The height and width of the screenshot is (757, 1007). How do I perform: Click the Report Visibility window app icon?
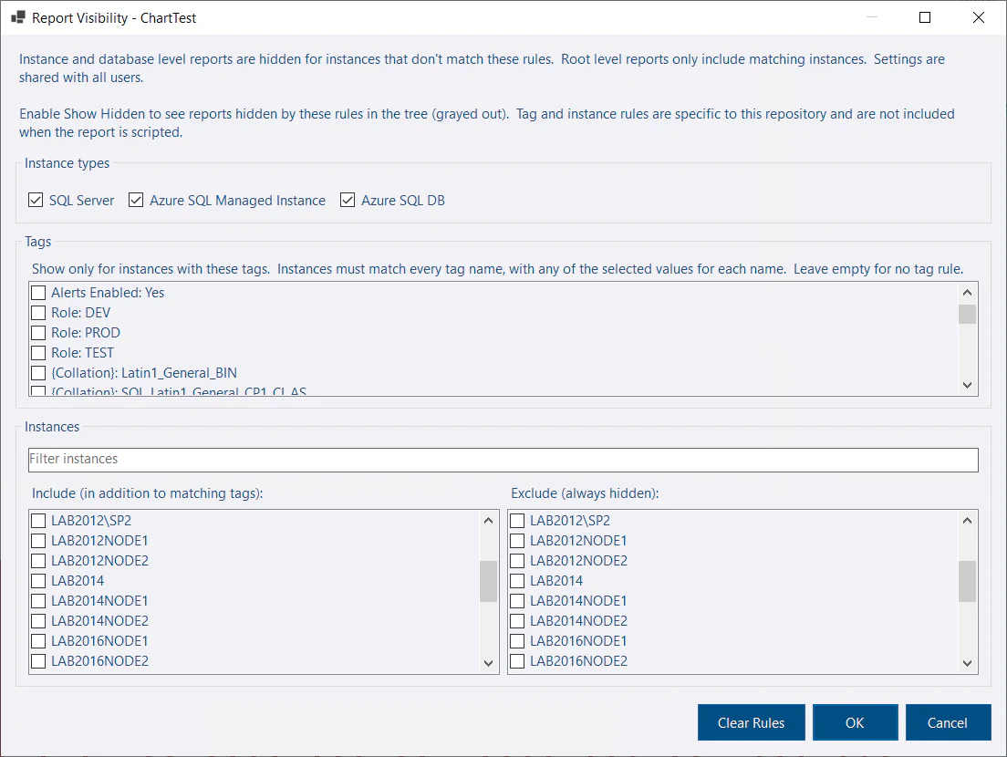tap(18, 17)
